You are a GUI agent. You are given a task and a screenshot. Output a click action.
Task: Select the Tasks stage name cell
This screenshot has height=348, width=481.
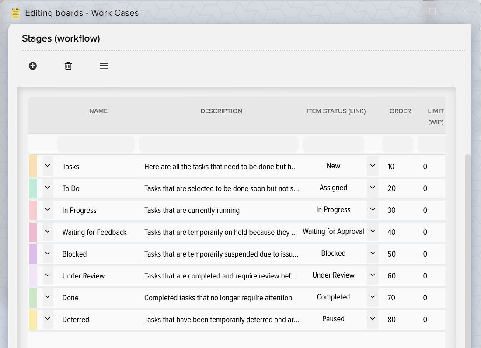[x=70, y=167]
